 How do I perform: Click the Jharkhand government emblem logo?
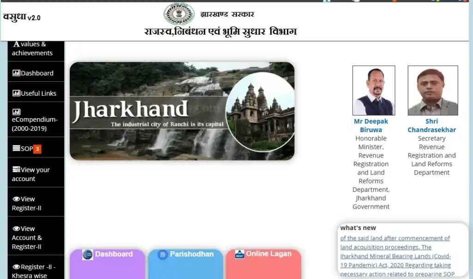(179, 14)
